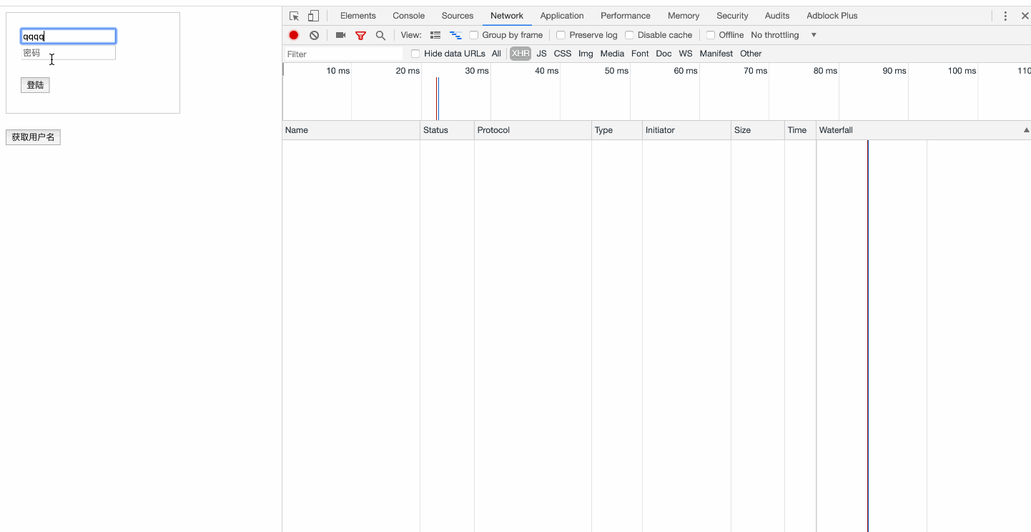Open the Security tab
Image resolution: width=1031 pixels, height=532 pixels.
tap(732, 16)
